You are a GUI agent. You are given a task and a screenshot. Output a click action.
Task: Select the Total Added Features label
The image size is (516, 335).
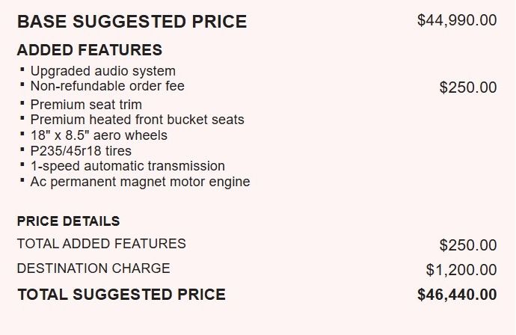[x=102, y=244]
